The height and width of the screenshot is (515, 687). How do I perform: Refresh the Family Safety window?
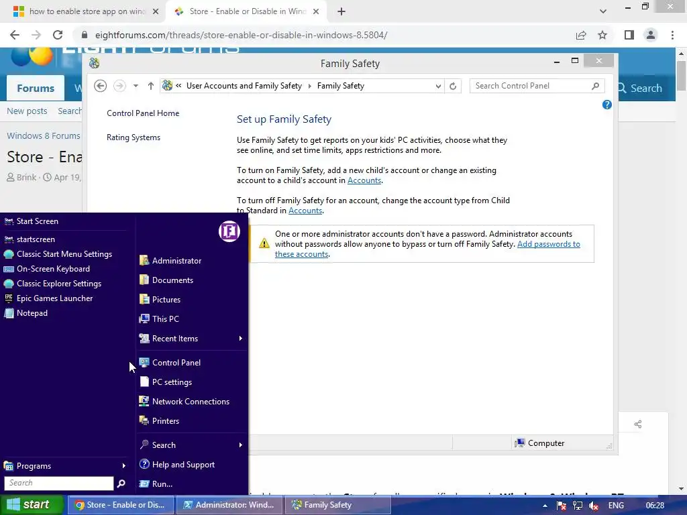click(x=453, y=87)
